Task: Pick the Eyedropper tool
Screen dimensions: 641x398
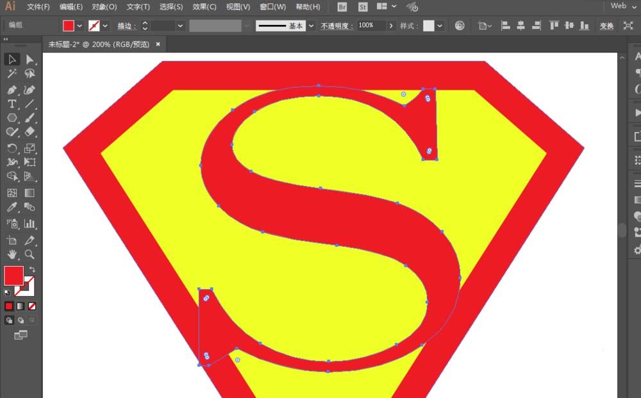Action: 12,207
